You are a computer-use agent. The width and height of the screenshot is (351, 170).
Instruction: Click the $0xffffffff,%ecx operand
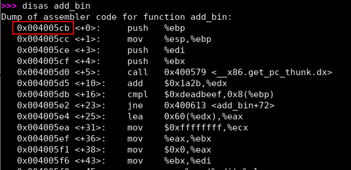coord(206,127)
